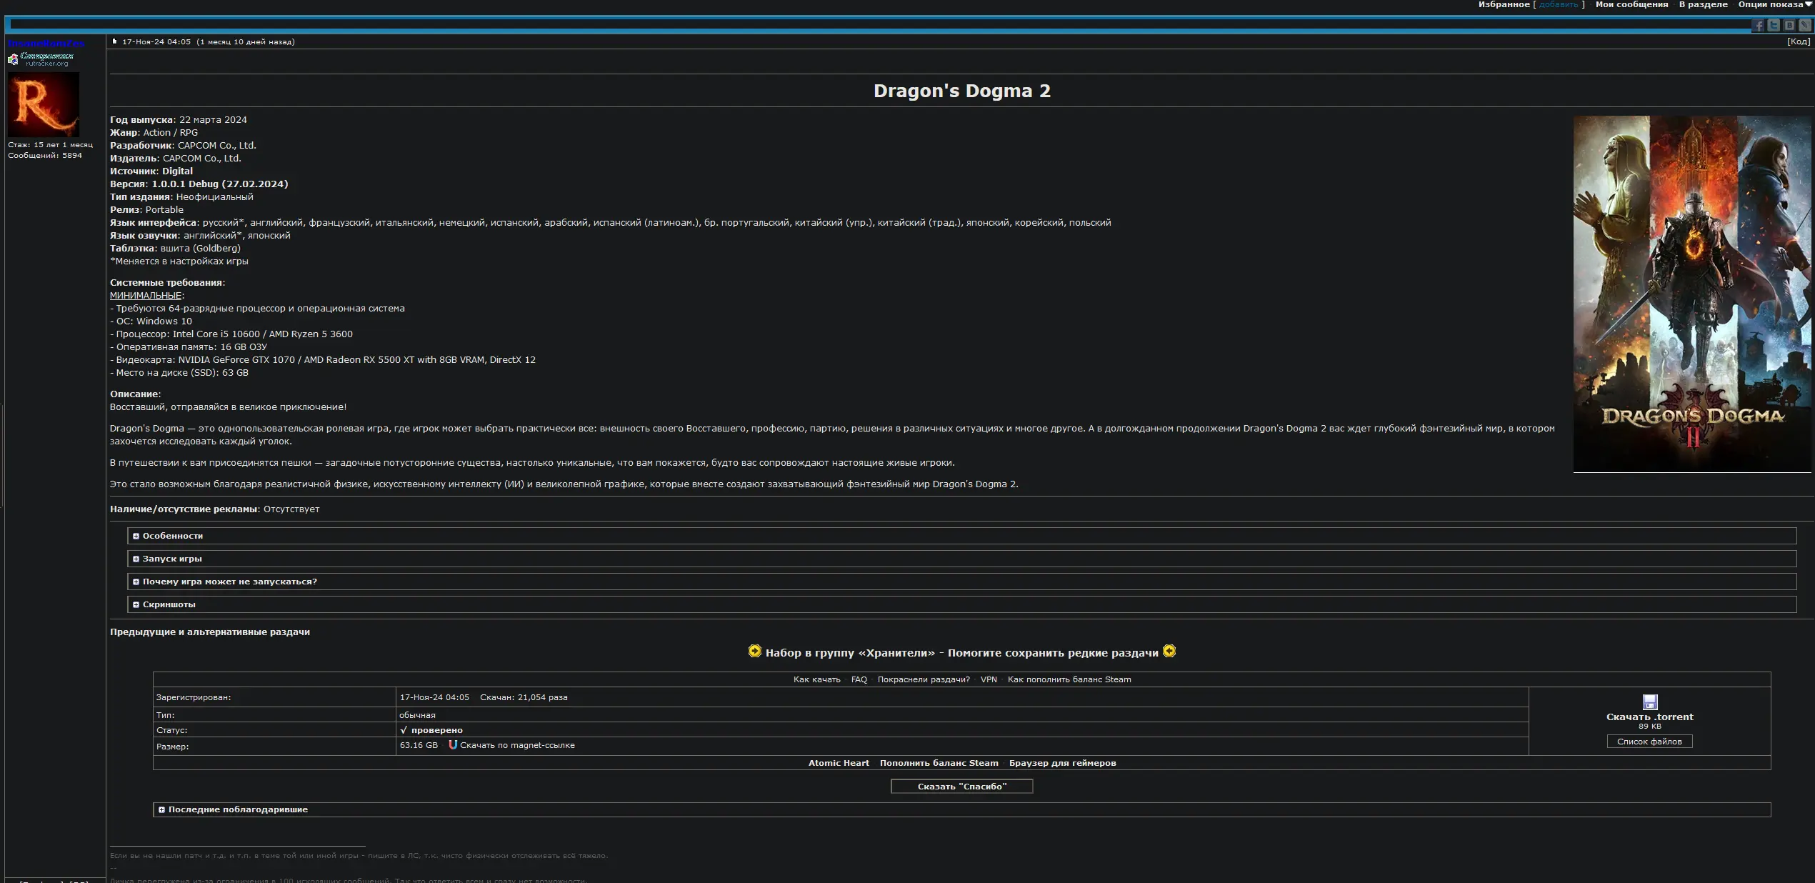
Task: Expand the Запуск игры section
Action: pyautogui.click(x=172, y=559)
